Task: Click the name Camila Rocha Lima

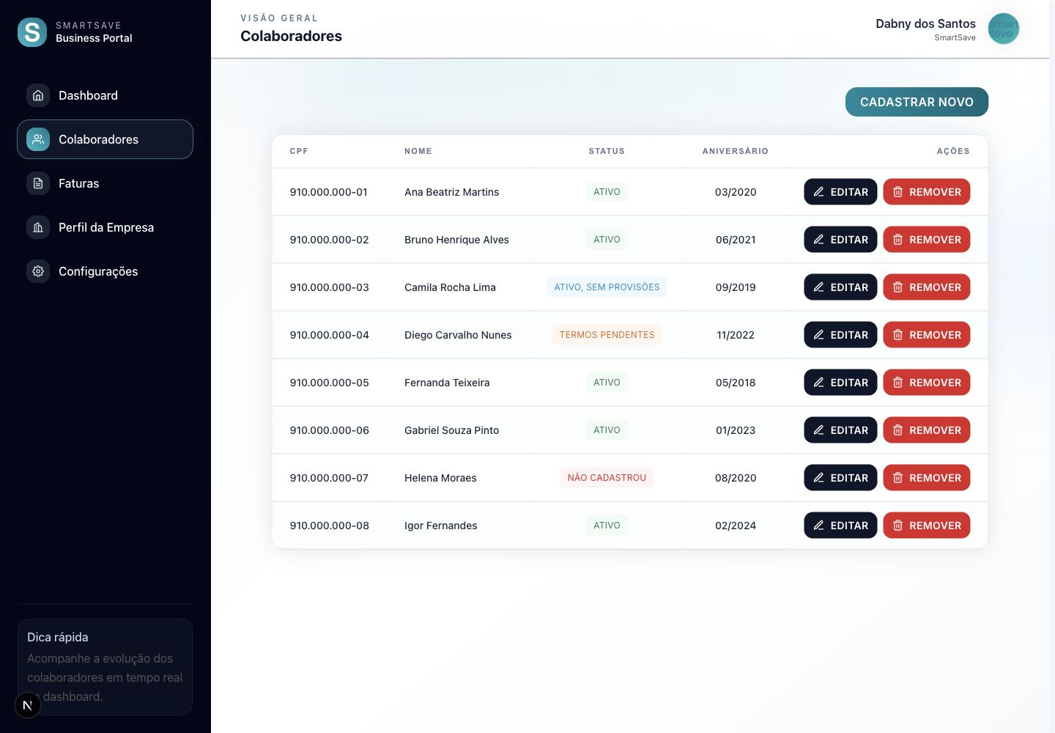Action: (x=450, y=287)
